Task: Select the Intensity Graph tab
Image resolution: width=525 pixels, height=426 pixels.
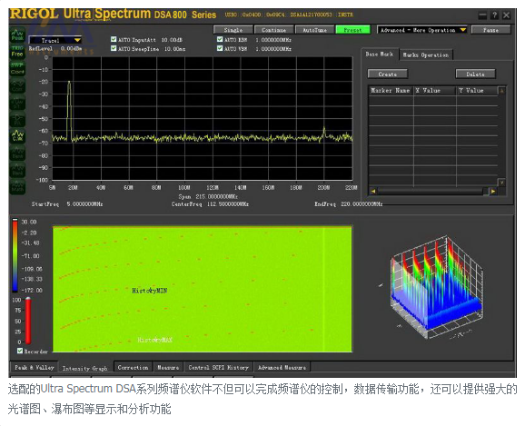Action: 85,368
